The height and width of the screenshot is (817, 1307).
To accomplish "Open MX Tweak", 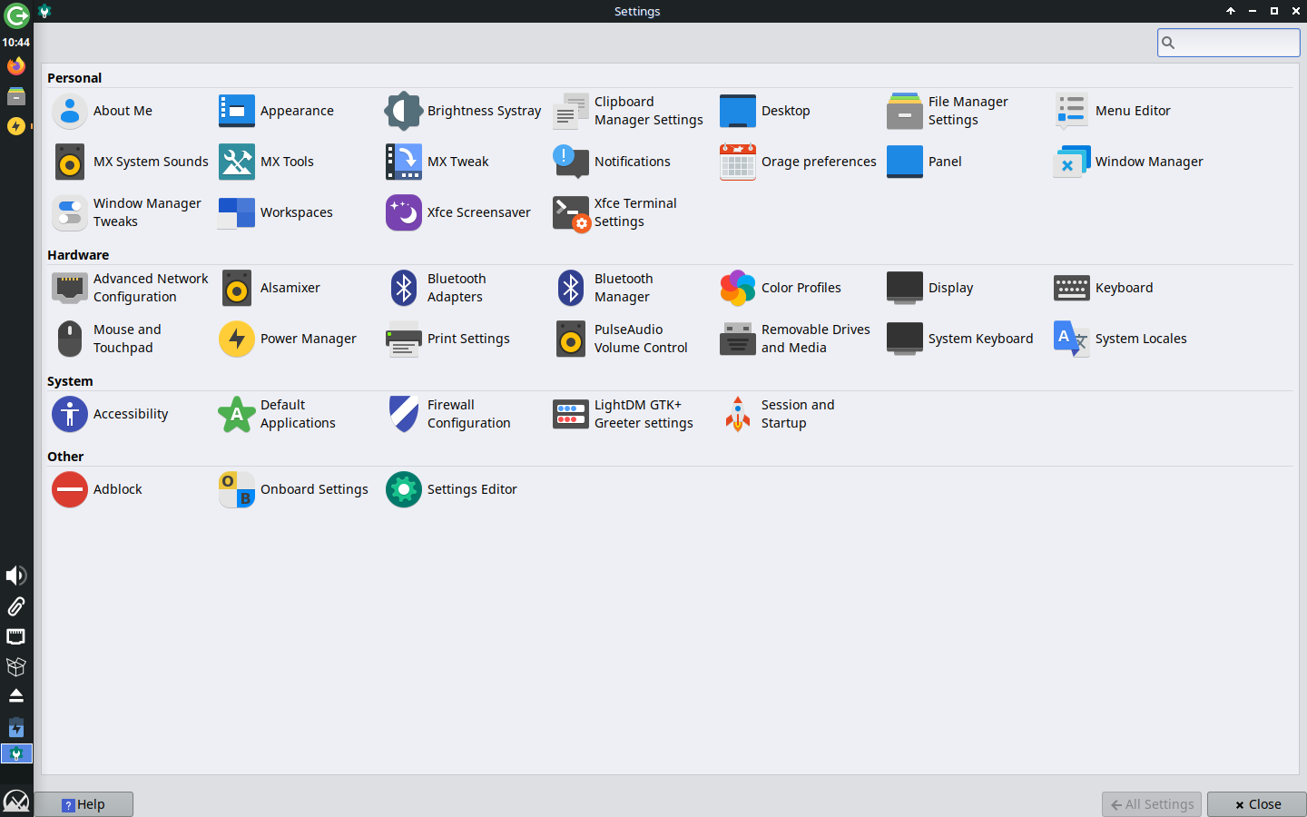I will coord(437,162).
